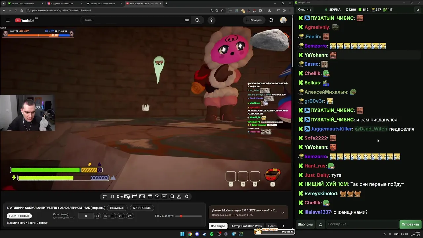This screenshot has height=238, width=423.
Task: Open the on-screen keyboard in search box
Action: [187, 20]
